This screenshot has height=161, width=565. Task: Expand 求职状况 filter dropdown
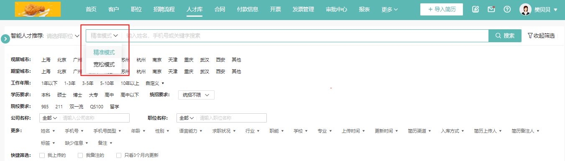224,131
